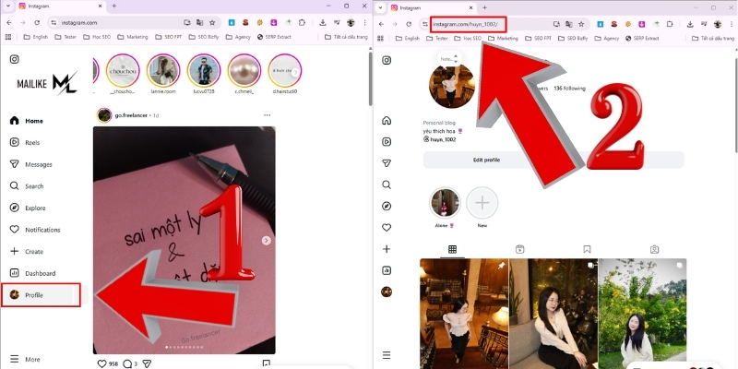Add a New story highlight
The image size is (738, 369).
tap(482, 203)
